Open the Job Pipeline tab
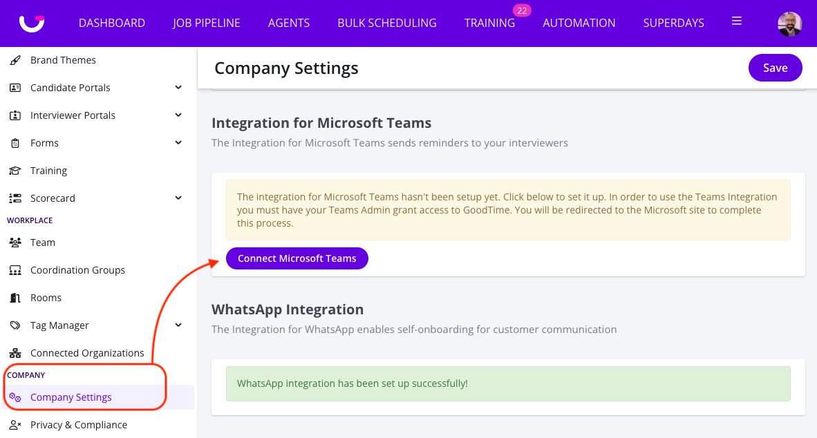 click(x=207, y=23)
